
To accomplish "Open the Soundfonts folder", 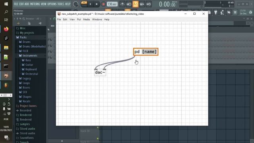I will click(x=27, y=138).
